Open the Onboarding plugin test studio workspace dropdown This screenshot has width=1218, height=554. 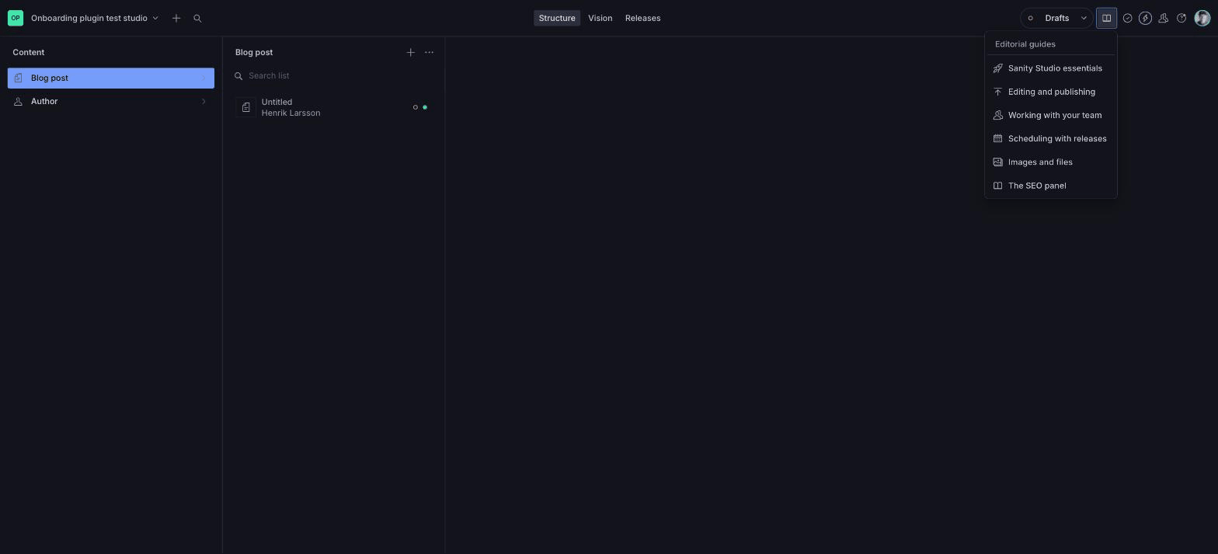point(95,18)
